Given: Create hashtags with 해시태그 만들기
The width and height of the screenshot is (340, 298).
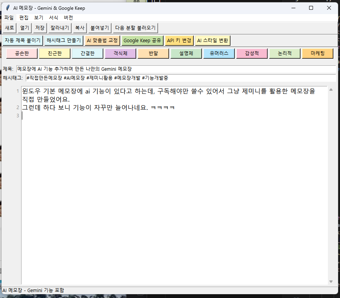Looking at the screenshot, I should 64,41.
